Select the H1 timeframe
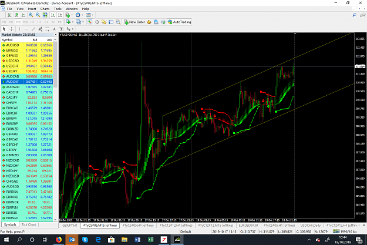Image resolution: width=367 pixels, height=245 pixels. pos(32,22)
